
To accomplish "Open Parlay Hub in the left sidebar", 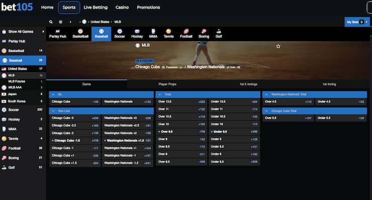I will [23, 41].
